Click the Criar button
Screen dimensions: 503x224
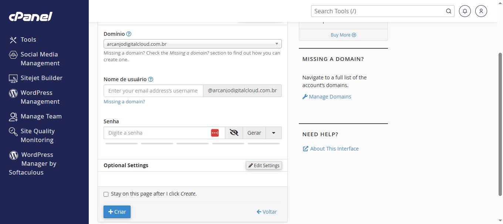117,212
